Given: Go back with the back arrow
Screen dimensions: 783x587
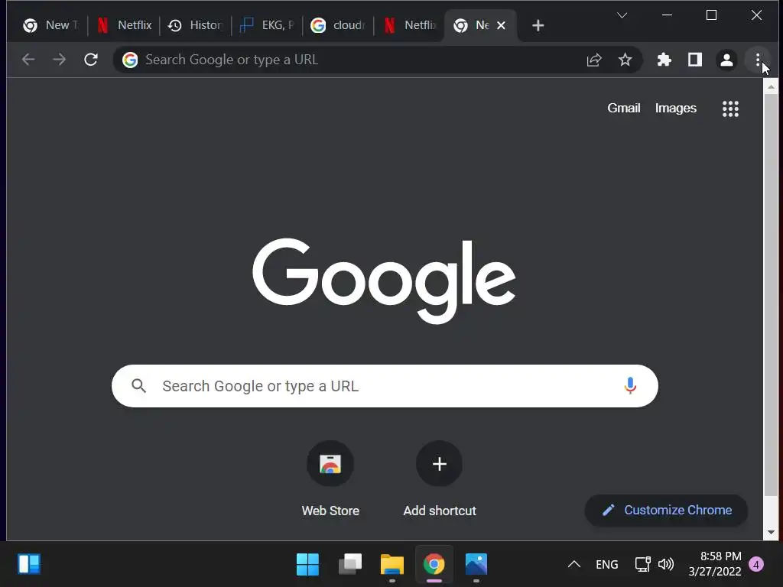Looking at the screenshot, I should [28, 60].
